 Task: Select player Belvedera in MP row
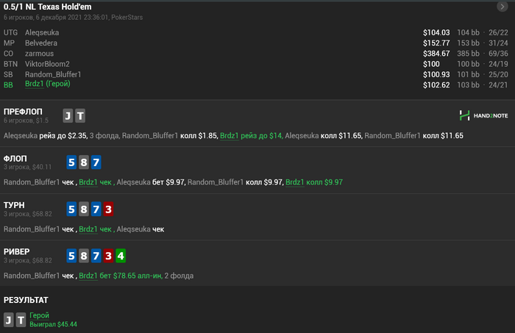coord(41,43)
